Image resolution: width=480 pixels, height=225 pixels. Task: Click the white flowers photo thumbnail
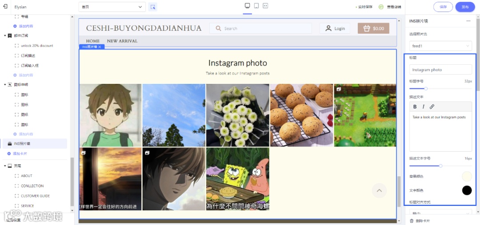pyautogui.click(x=237, y=115)
